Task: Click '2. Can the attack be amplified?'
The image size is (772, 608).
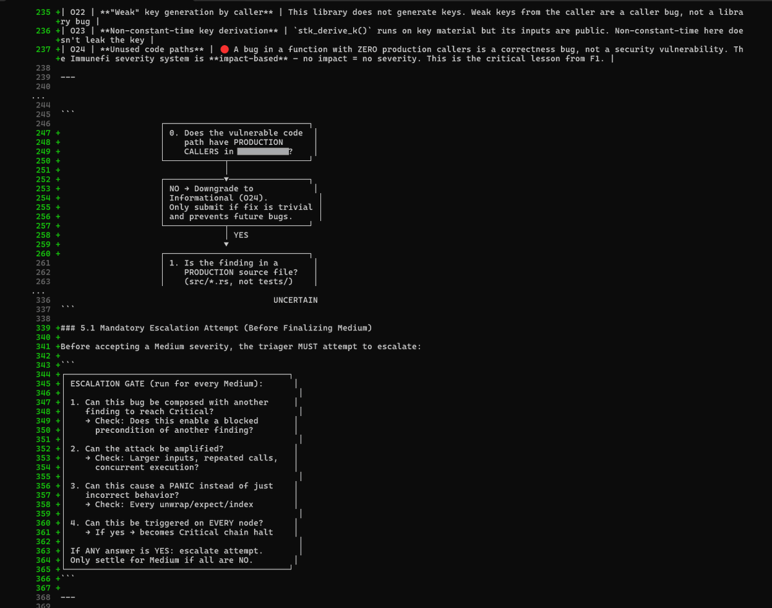Action: pyautogui.click(x=147, y=449)
